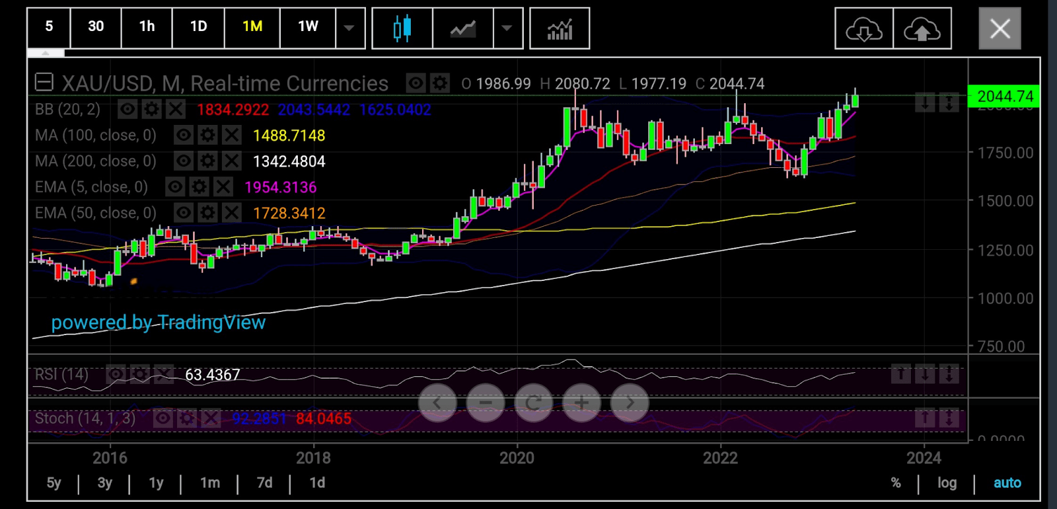Select the line chart style icon

point(463,28)
